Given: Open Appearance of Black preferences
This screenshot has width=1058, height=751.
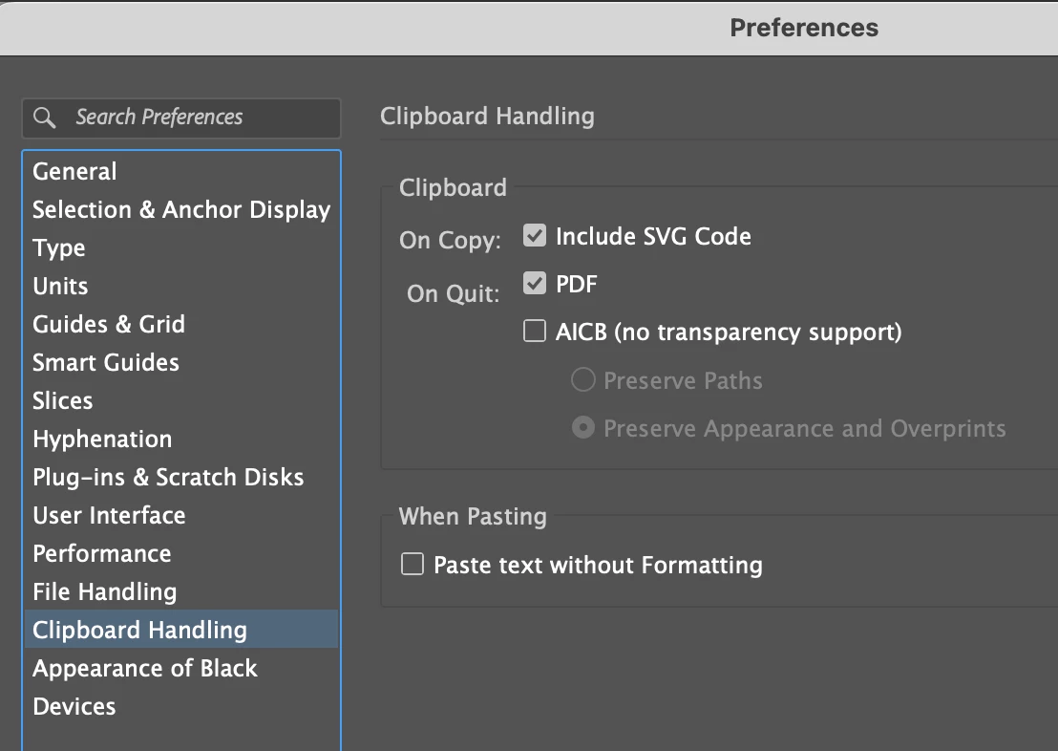Looking at the screenshot, I should pyautogui.click(x=145, y=669).
